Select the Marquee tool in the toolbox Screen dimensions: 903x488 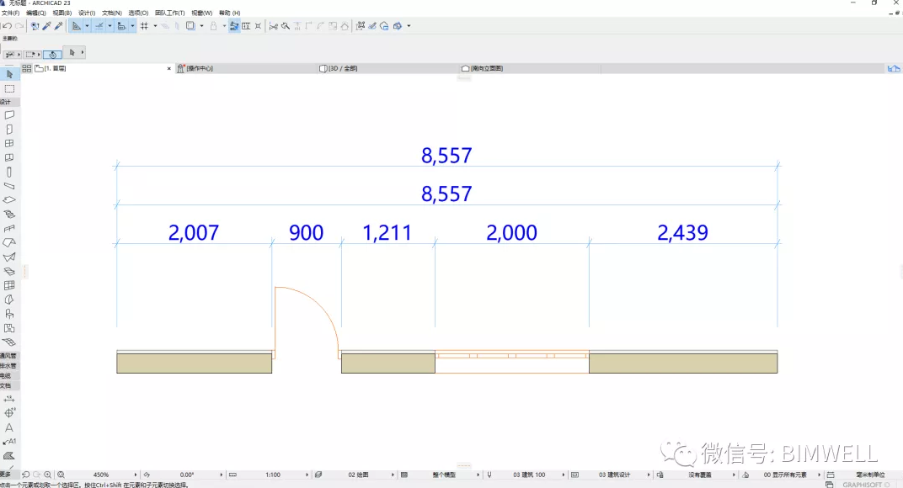(x=9, y=88)
